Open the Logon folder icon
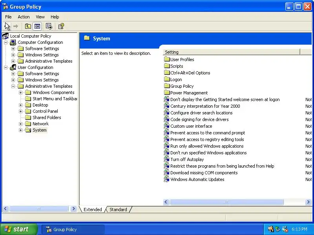The width and height of the screenshot is (314, 235). [167, 80]
